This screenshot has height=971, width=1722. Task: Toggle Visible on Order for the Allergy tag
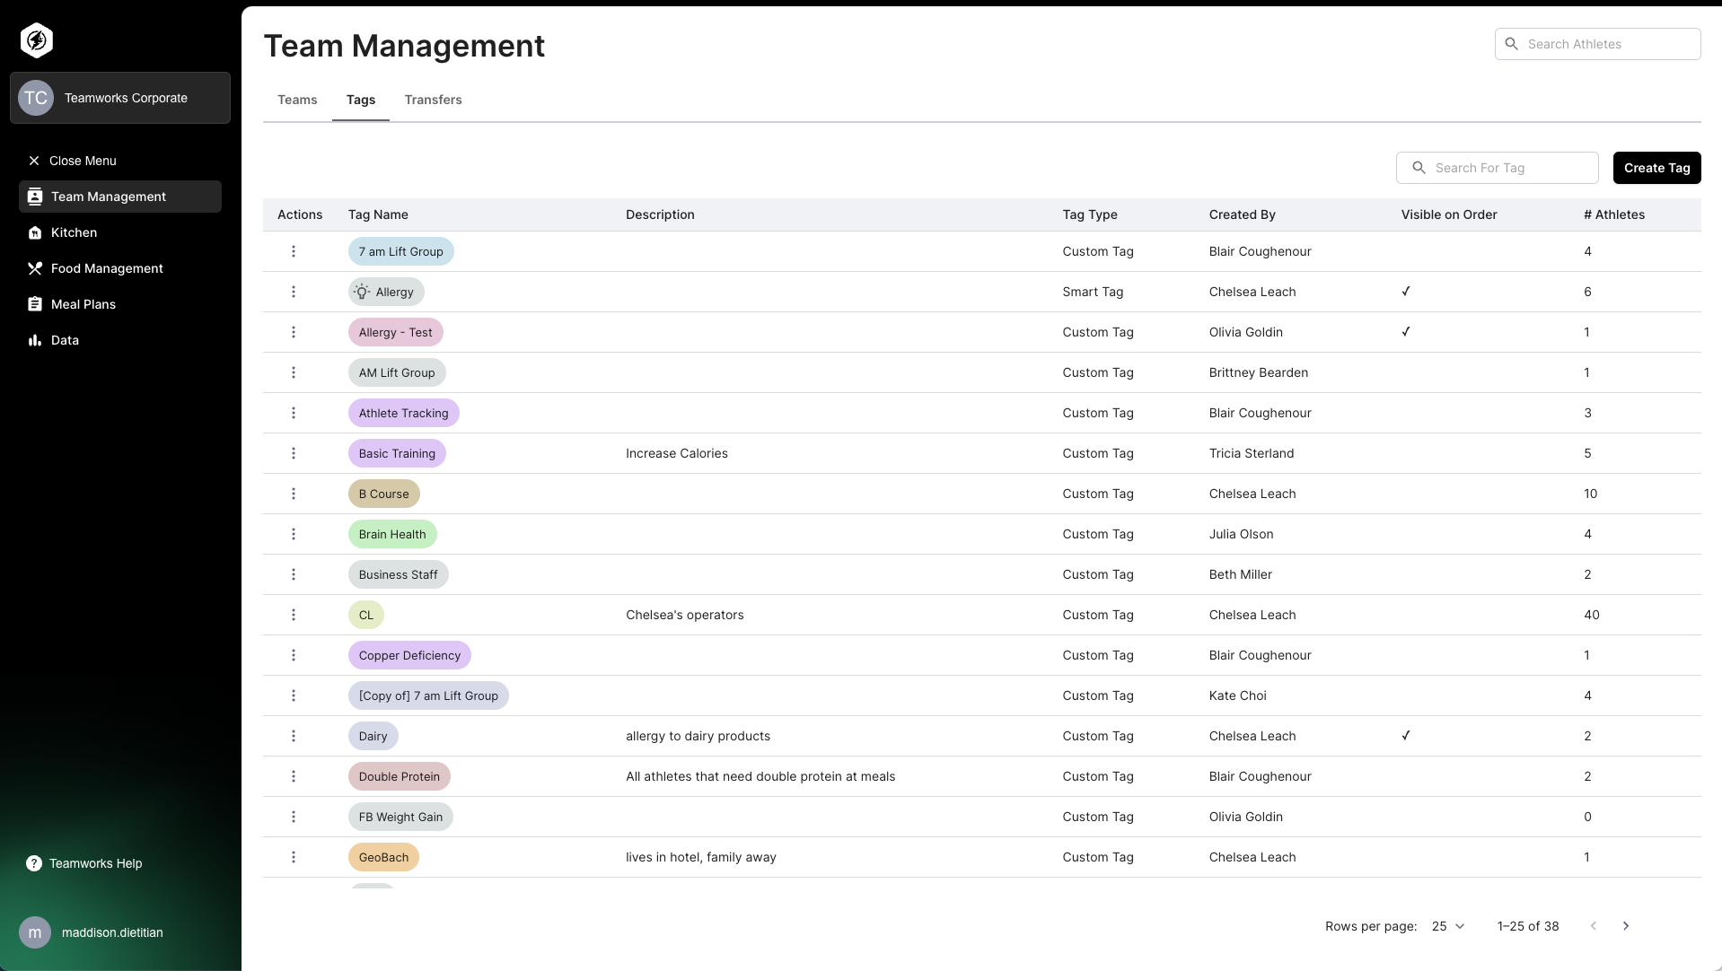point(1405,291)
